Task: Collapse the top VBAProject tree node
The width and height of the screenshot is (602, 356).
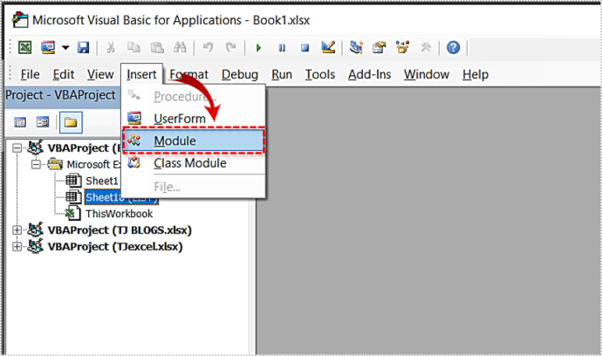Action: tap(17, 147)
